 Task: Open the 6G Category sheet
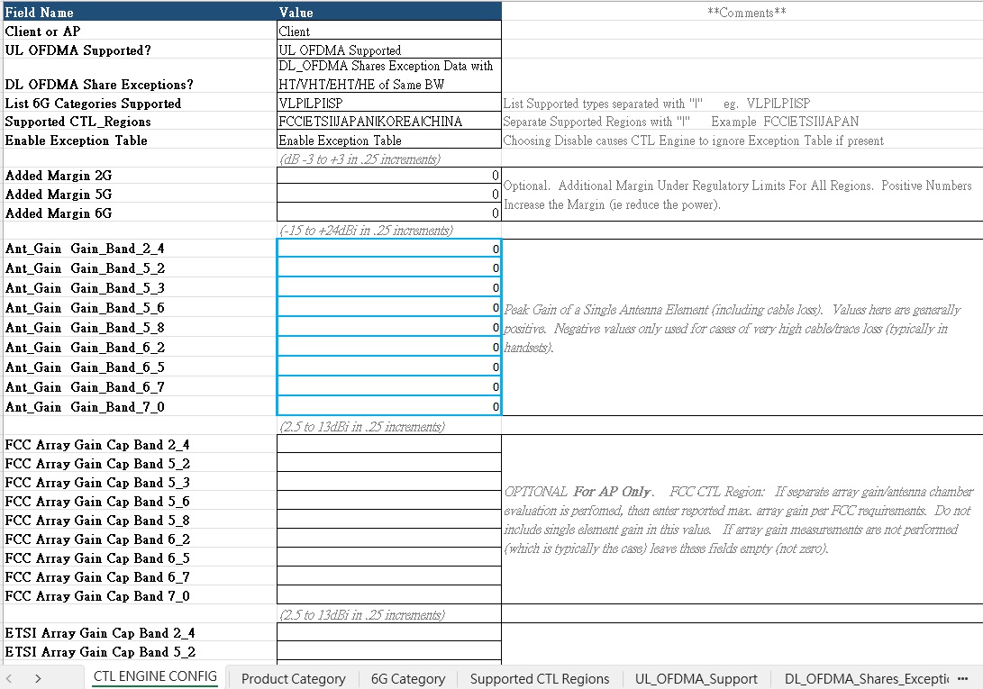pyautogui.click(x=407, y=678)
